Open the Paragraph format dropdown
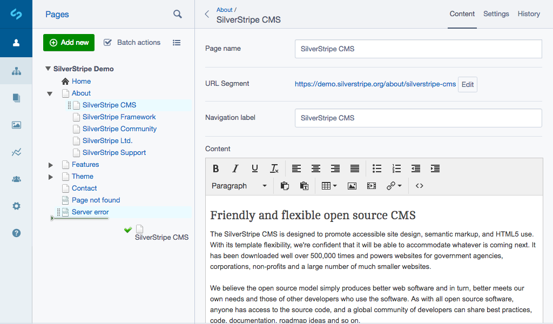This screenshot has height=324, width=553. click(x=239, y=186)
